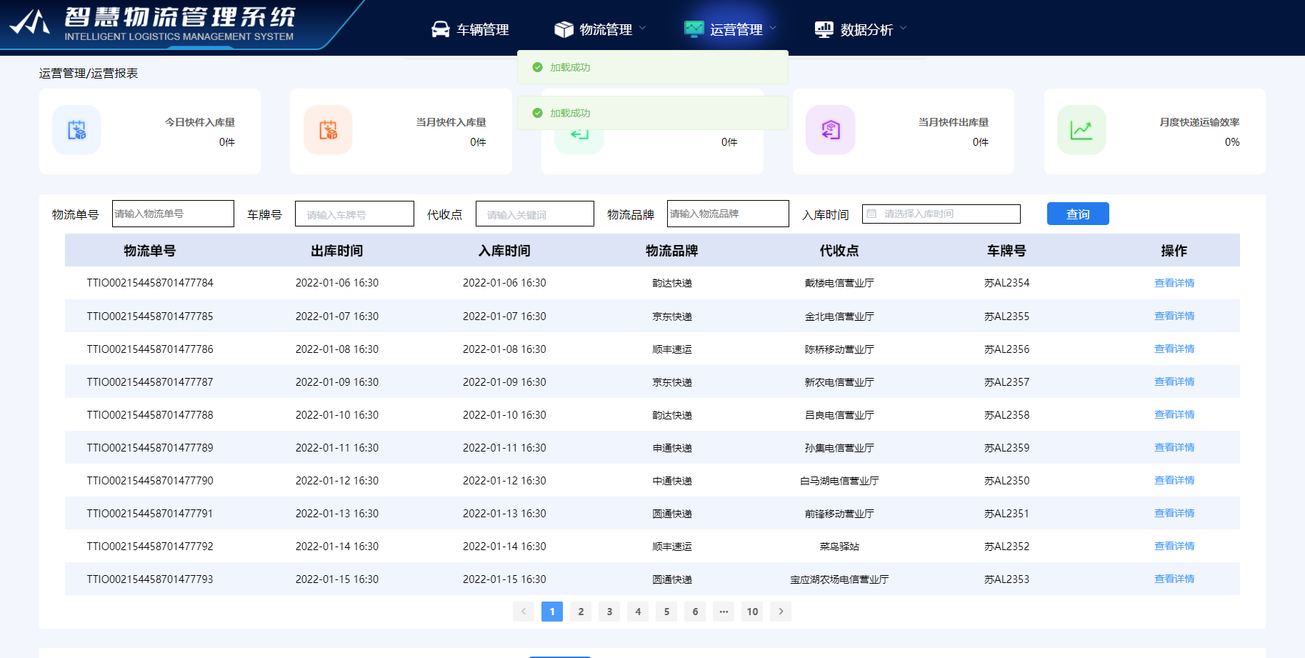1305x658 pixels.
Task: Open the 物流管理 menu
Action: click(600, 29)
